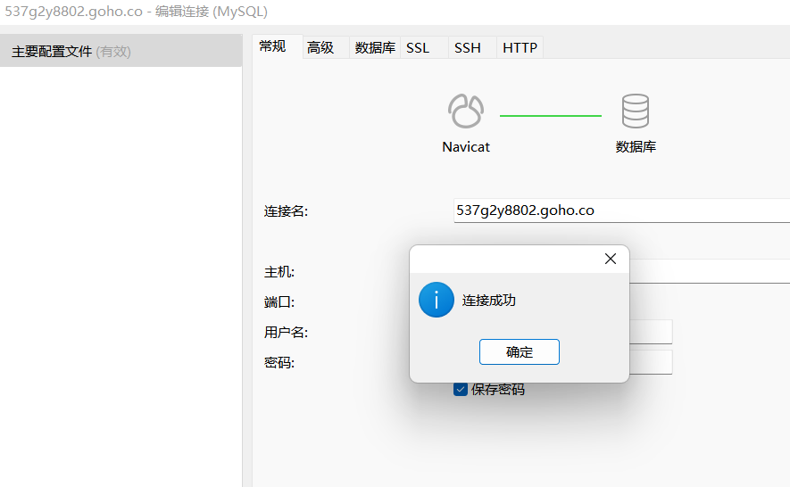Click the 数据库 caption under cylinder icon
Screen dimensions: 790x487
(636, 147)
